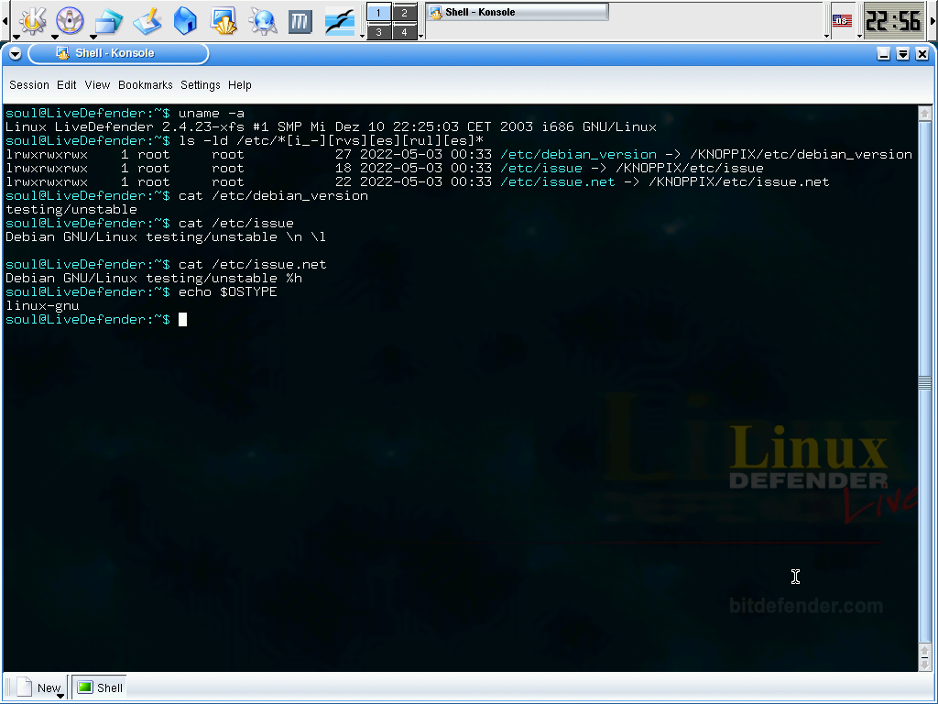The width and height of the screenshot is (938, 704).
Task: Open dropdown arrow beside New session button
Action: click(60, 696)
